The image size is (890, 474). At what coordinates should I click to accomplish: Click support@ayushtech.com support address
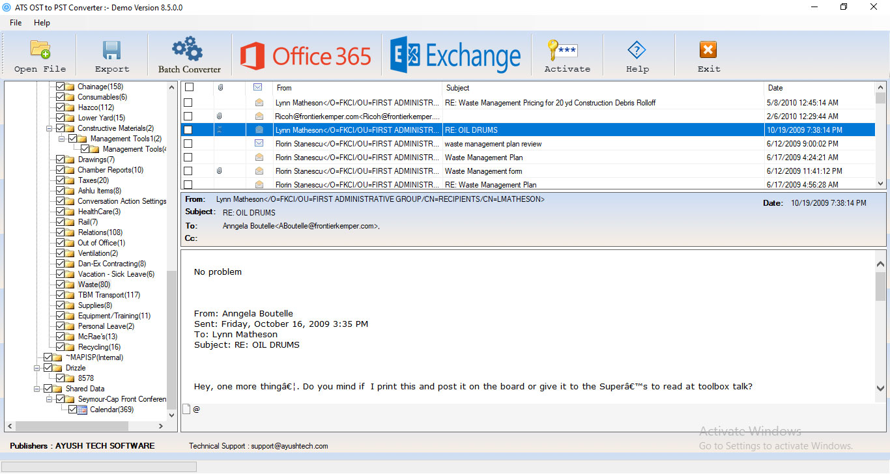click(x=289, y=446)
